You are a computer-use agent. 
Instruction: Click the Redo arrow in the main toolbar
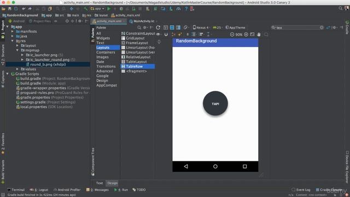tap(30, 9)
